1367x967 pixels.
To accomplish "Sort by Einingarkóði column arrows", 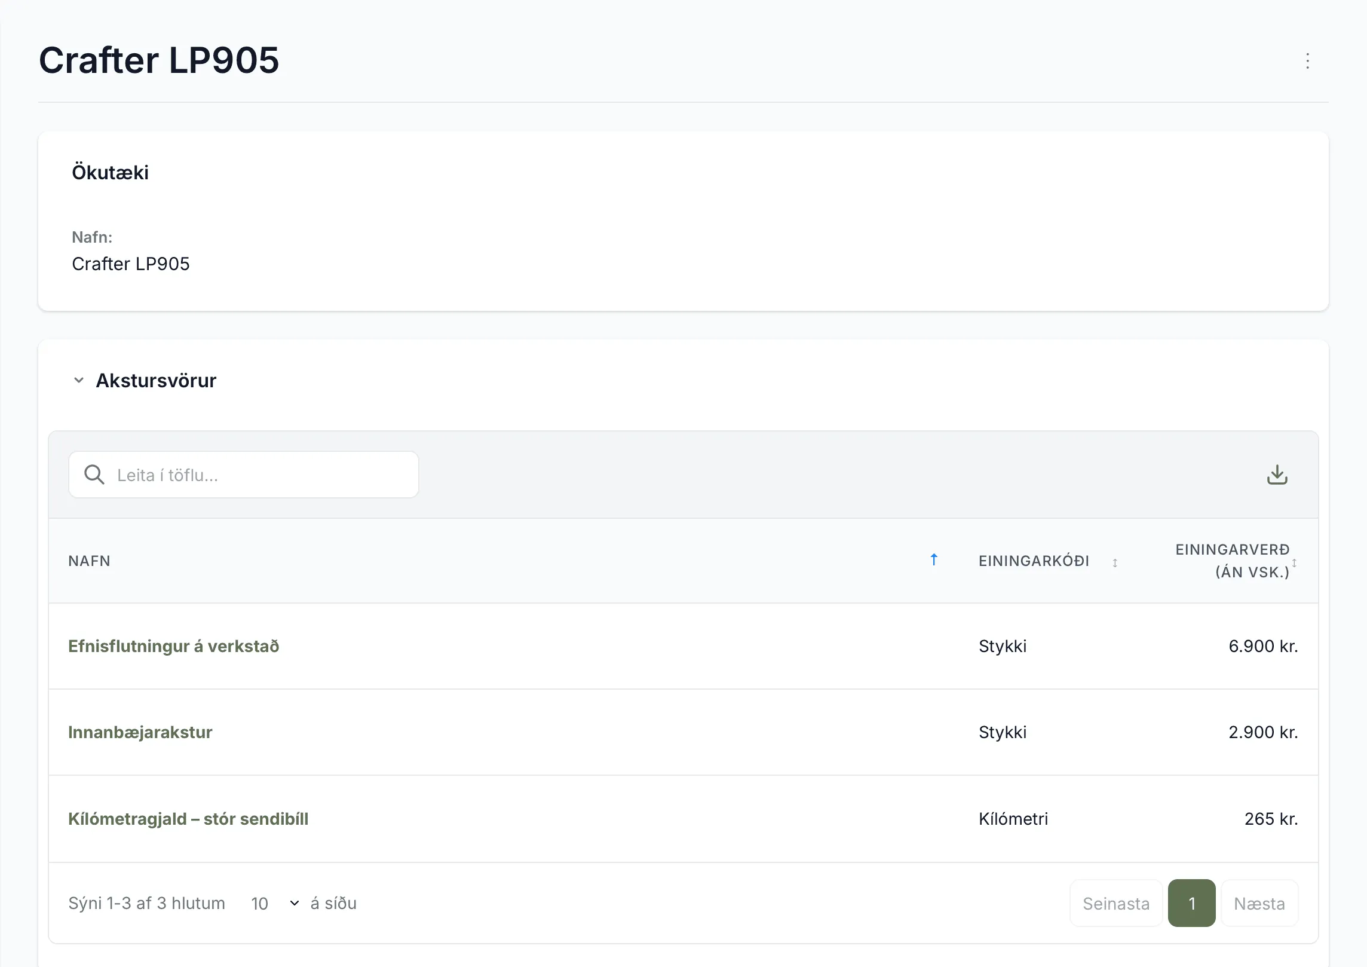I will tap(1115, 562).
